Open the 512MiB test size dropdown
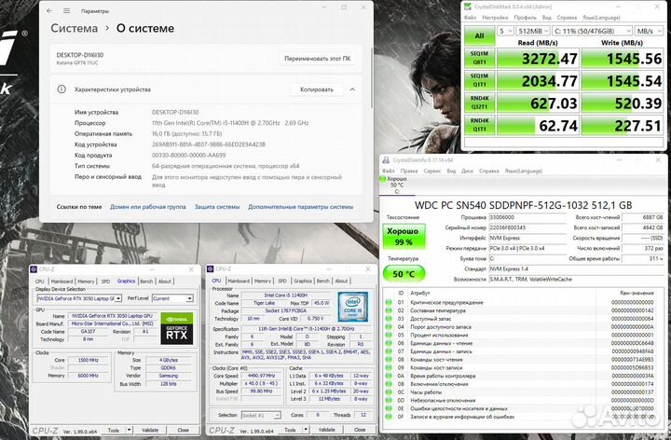The height and width of the screenshot is (440, 671). point(533,31)
